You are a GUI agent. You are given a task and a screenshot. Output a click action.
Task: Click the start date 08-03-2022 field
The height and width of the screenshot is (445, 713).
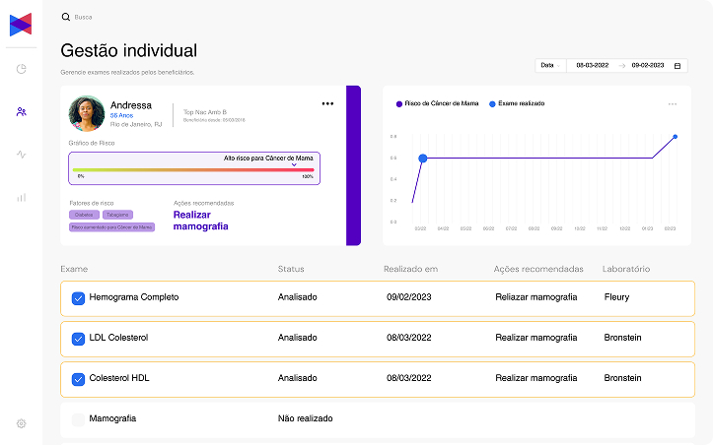(x=593, y=65)
